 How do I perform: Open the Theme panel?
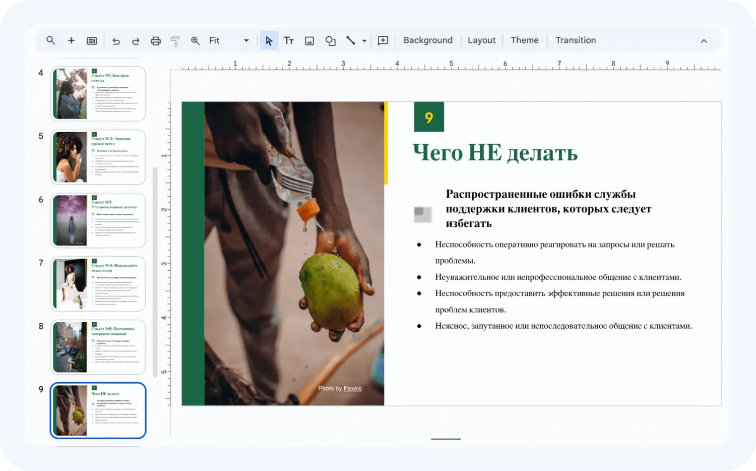click(524, 40)
